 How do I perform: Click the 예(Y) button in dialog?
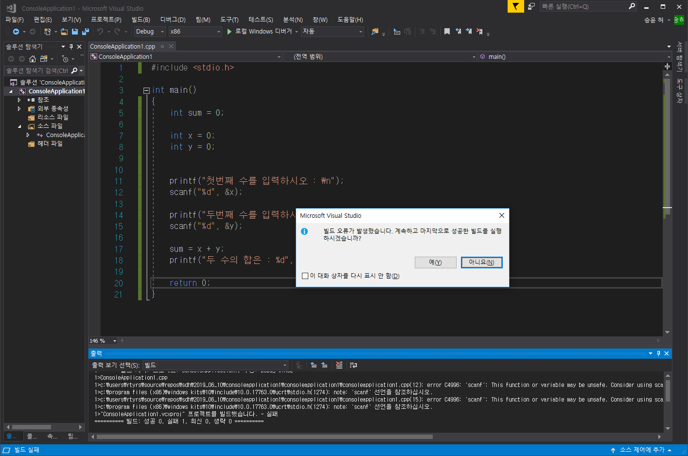(436, 263)
